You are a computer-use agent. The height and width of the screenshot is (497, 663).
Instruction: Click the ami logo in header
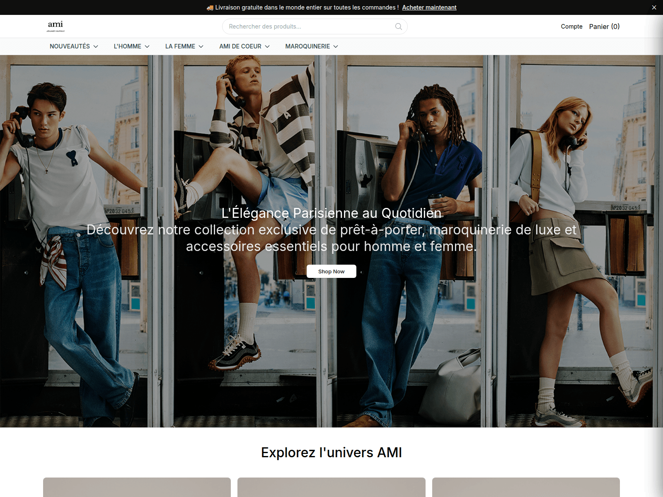56,26
